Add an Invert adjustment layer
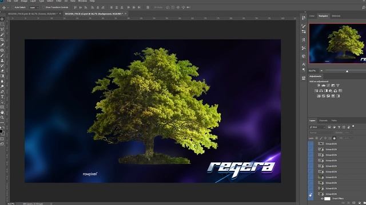 319,96
